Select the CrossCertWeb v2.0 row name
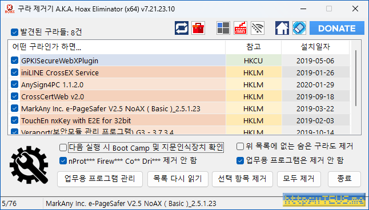 tap(53, 97)
